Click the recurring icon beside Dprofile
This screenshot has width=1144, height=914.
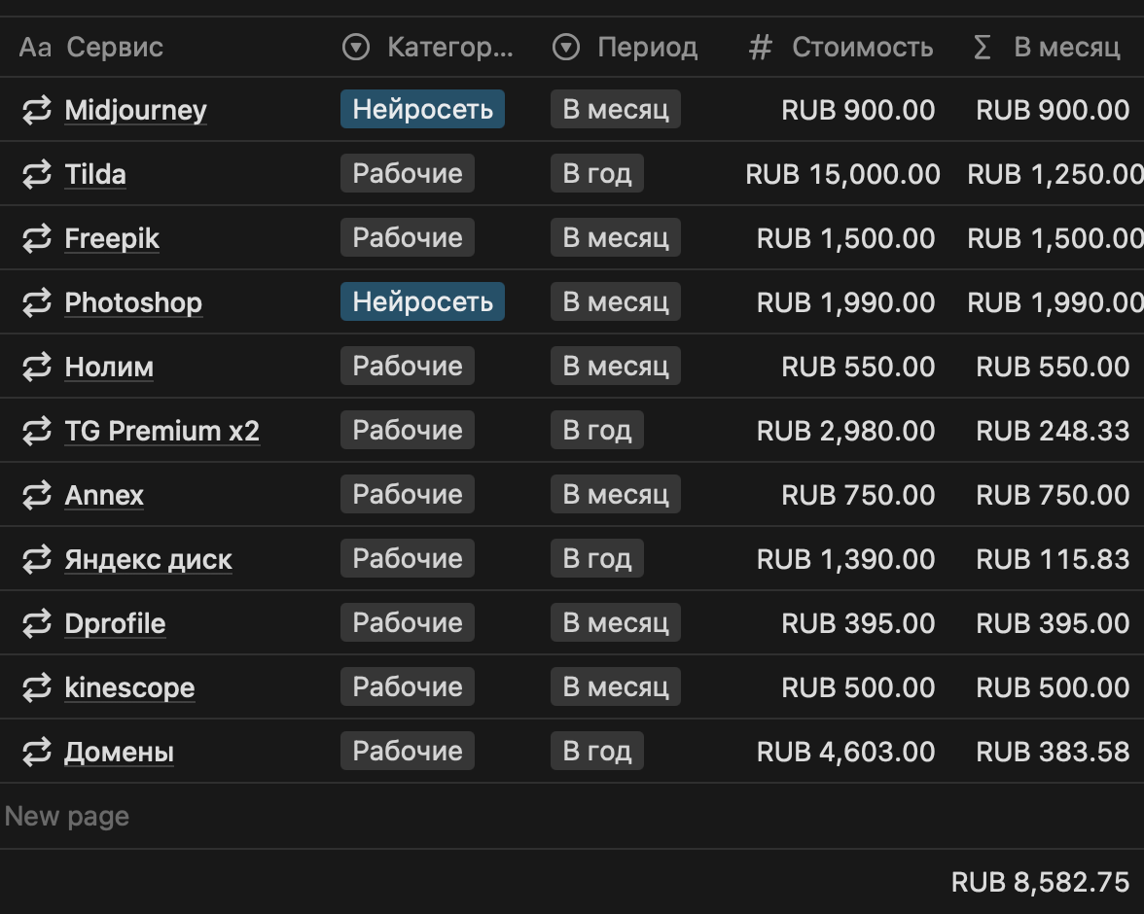point(37,623)
